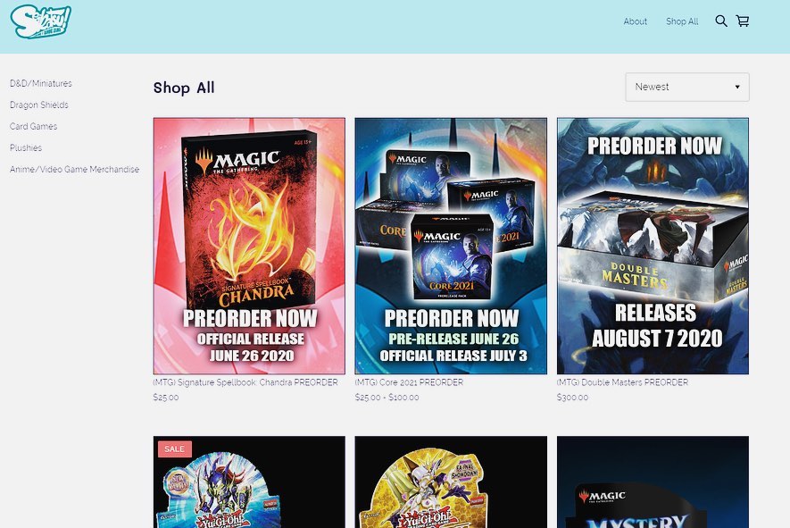Open Card Games category

pyautogui.click(x=33, y=126)
